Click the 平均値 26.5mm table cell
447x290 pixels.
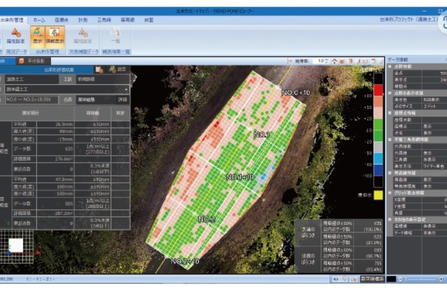[55, 124]
